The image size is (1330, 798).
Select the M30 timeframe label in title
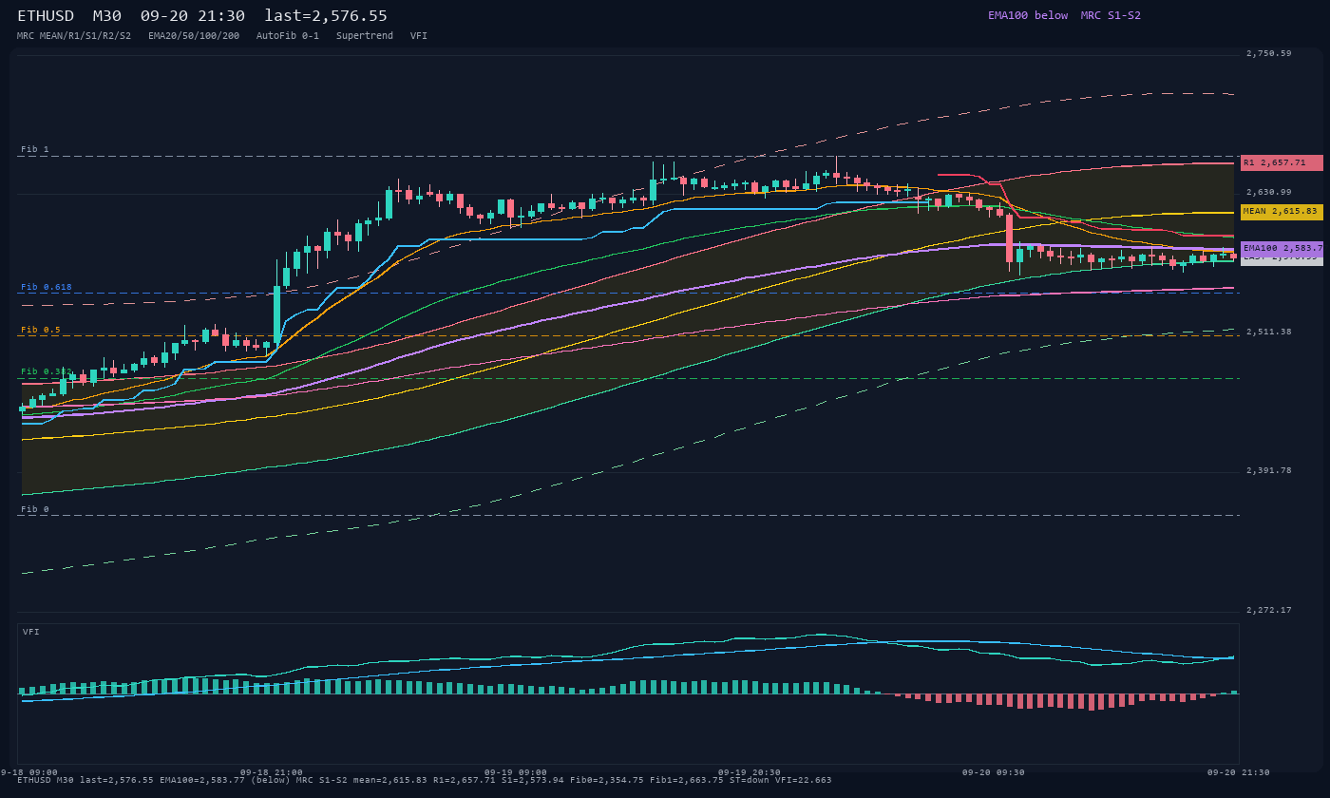coord(106,15)
